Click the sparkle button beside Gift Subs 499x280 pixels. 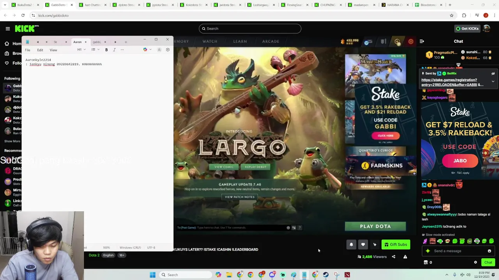click(375, 245)
